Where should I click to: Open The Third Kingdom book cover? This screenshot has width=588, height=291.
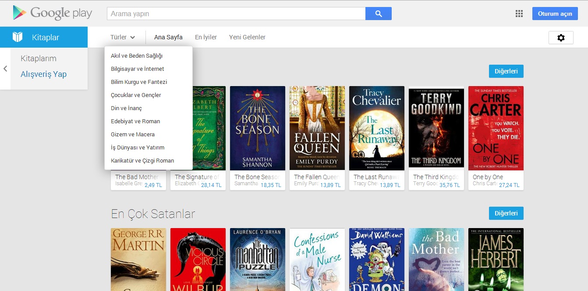click(436, 128)
